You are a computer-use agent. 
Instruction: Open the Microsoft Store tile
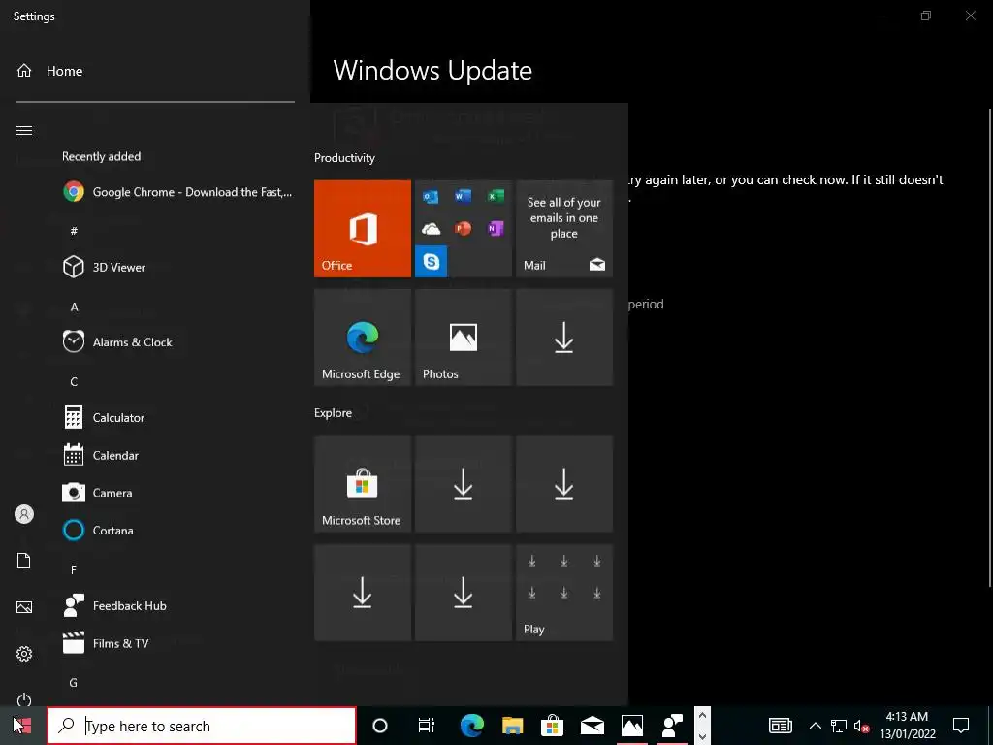point(363,483)
